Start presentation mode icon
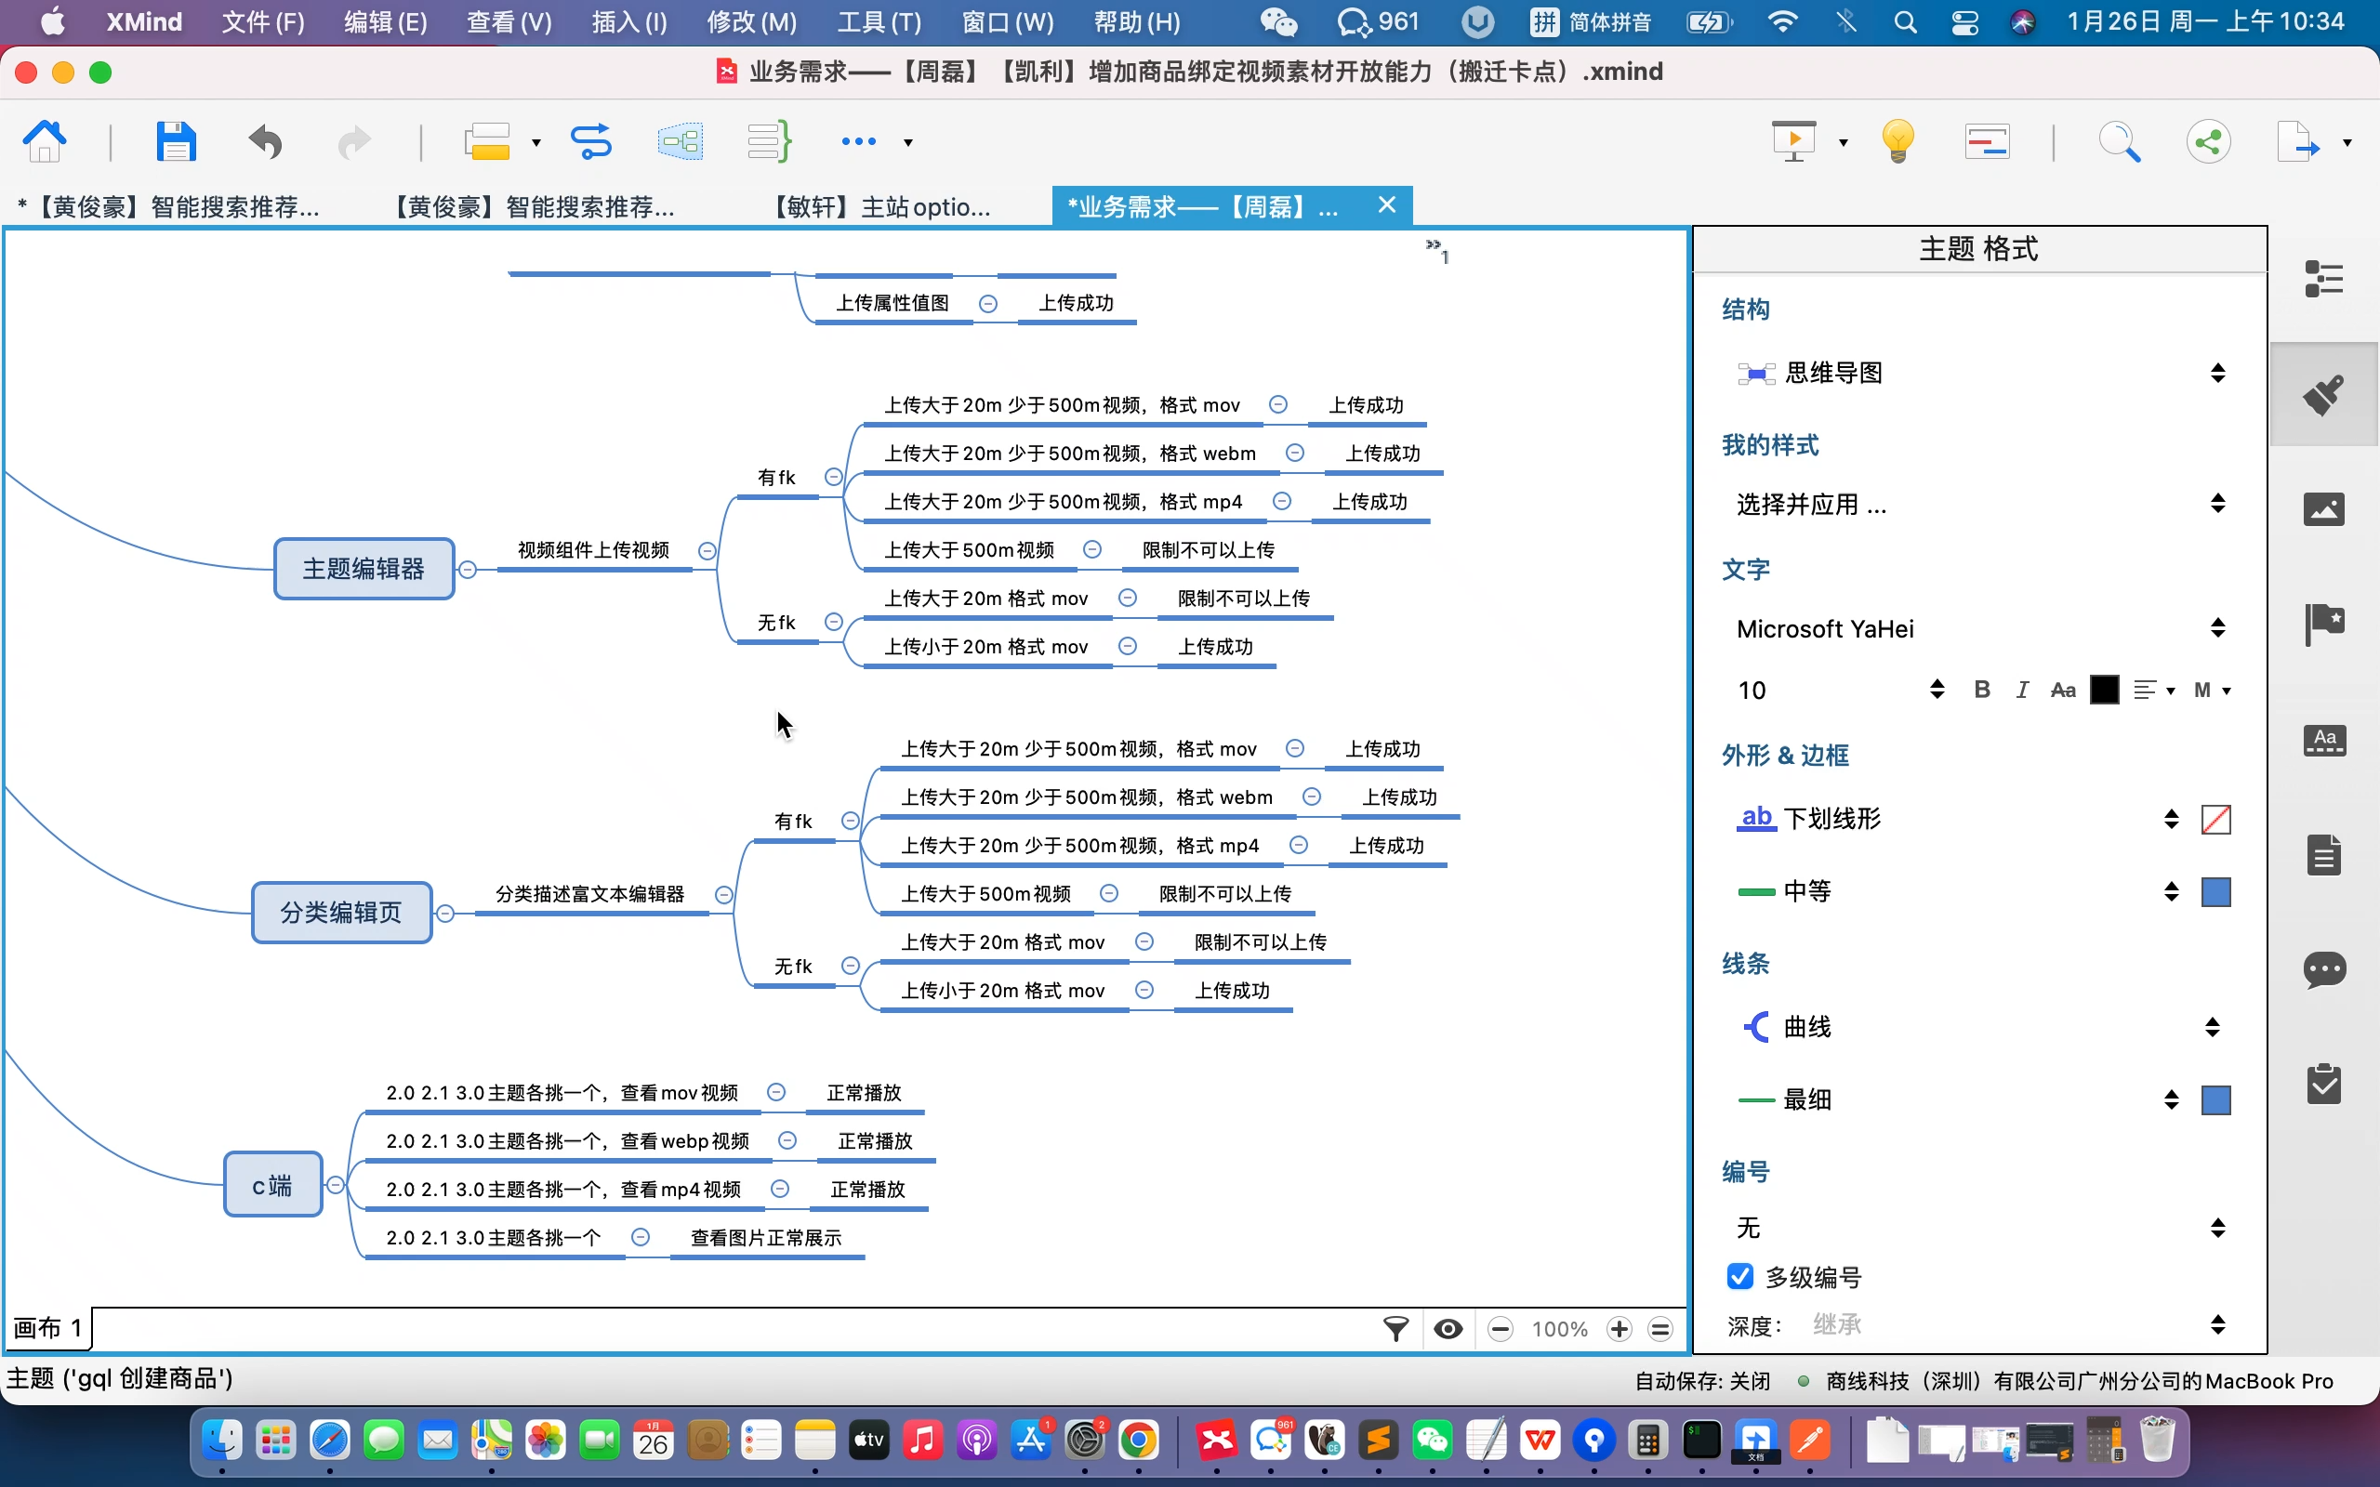Viewport: 2380px width, 1487px height. [x=1795, y=141]
